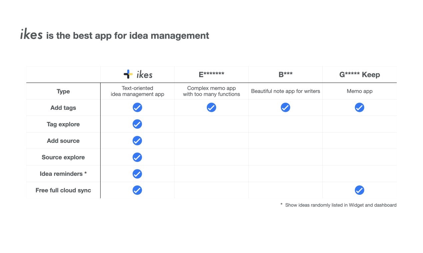Click the Idea reminders * row label
Viewport: 423px width, 253px height.
(x=63, y=174)
